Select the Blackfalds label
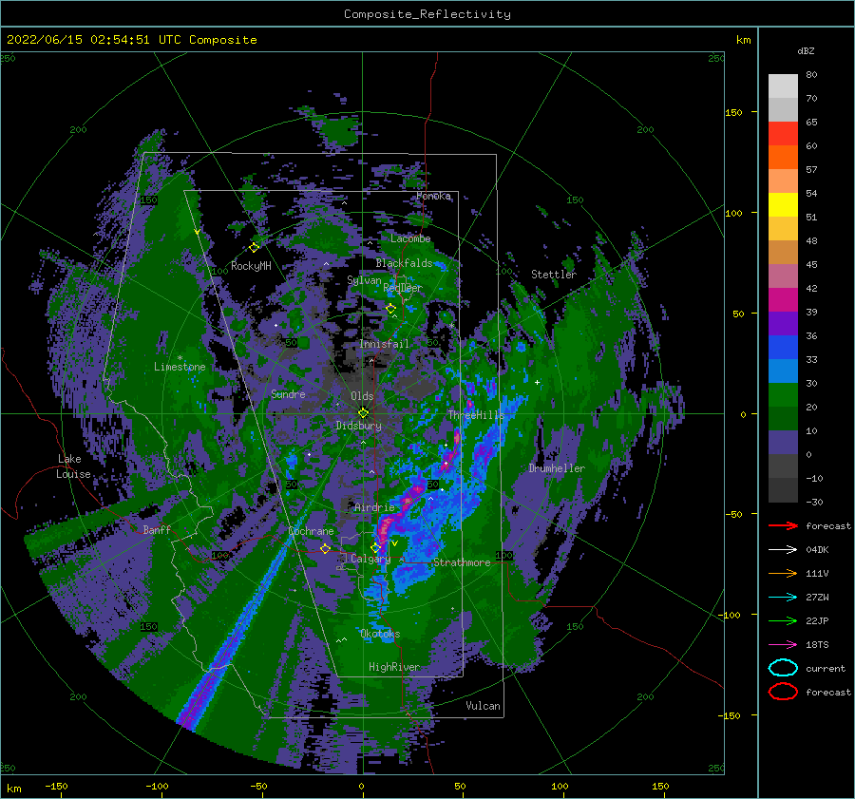 coord(404,263)
